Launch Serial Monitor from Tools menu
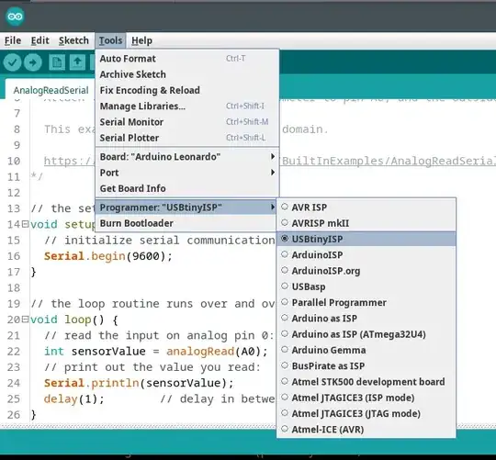Screen dimensions: 496x460 point(187,122)
